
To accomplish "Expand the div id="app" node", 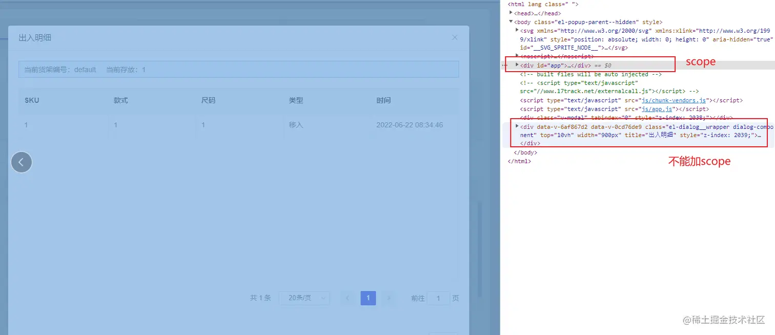I will tap(517, 65).
